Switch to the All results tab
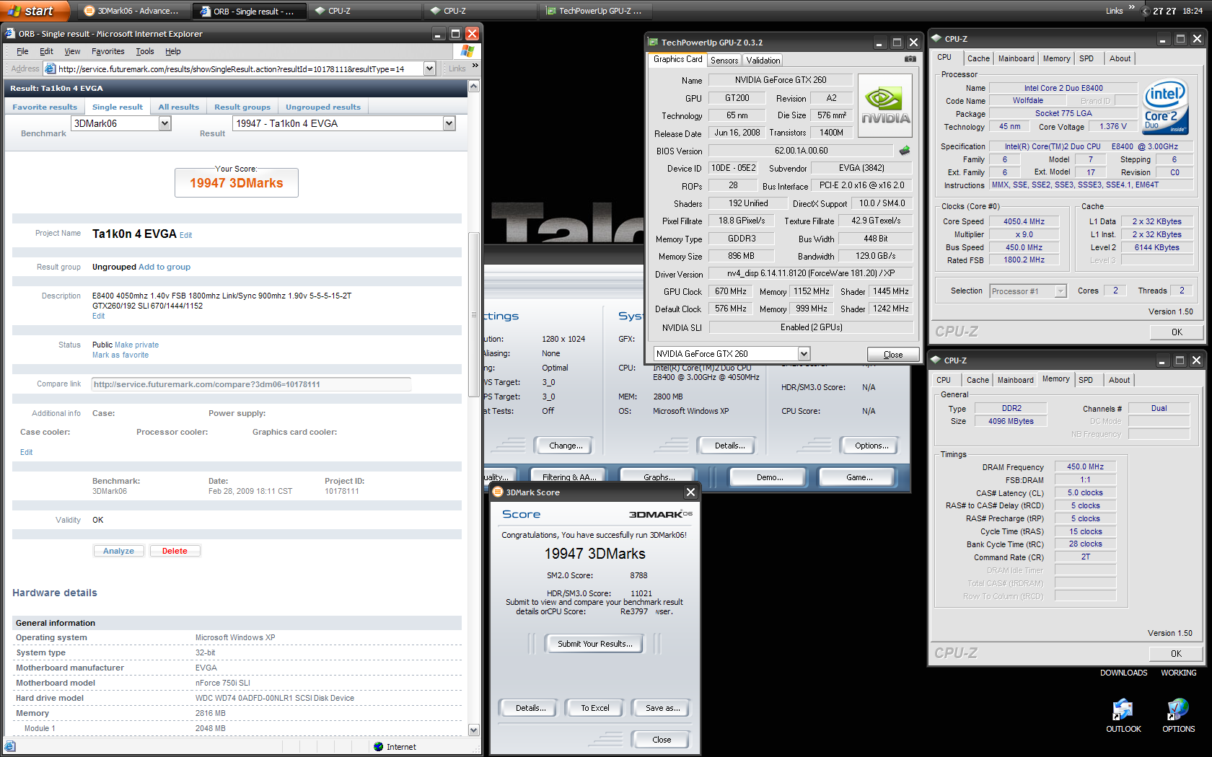1212x757 pixels. coord(178,107)
